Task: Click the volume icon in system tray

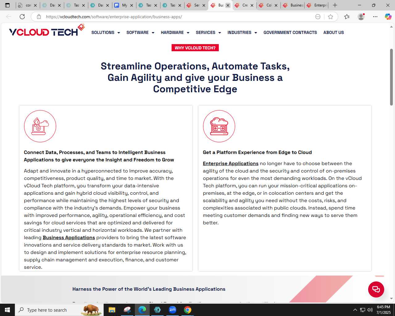Action: pos(370,310)
